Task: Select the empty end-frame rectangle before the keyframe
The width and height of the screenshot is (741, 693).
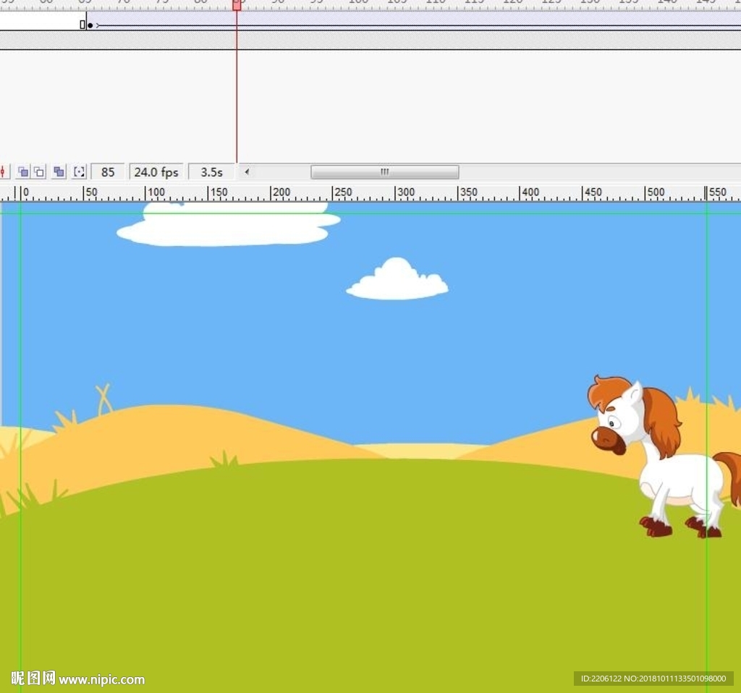Action: tap(82, 25)
